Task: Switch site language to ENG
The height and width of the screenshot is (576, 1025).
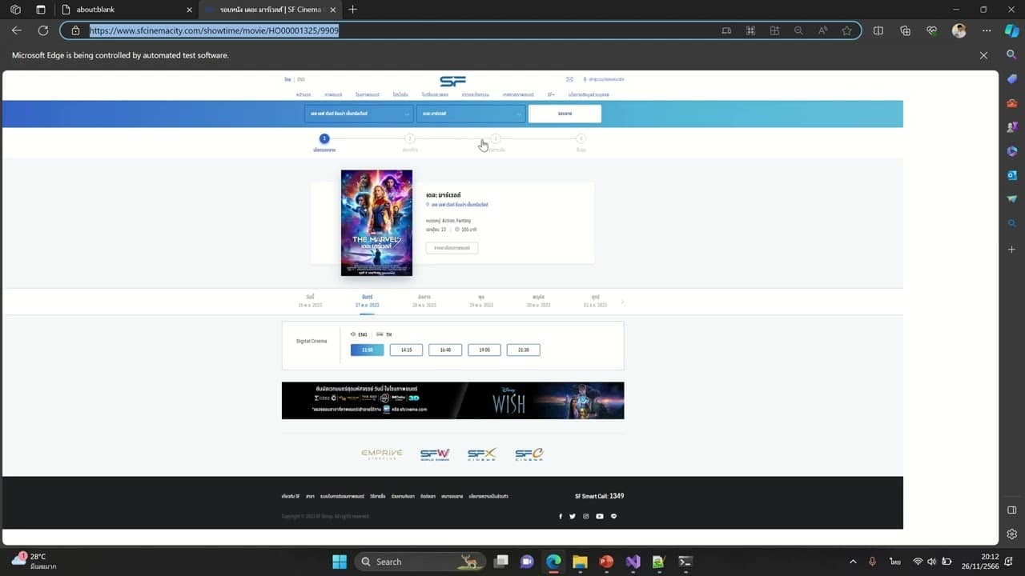Action: pos(301,79)
